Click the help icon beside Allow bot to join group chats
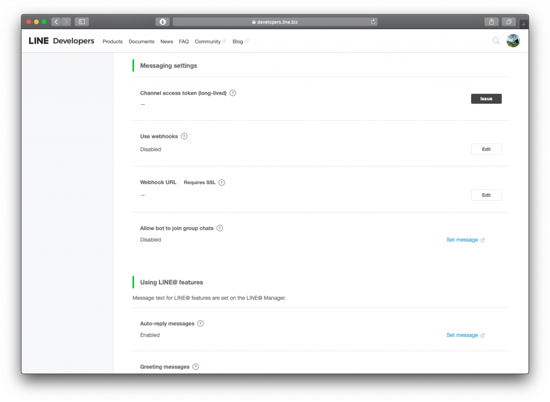 220,228
